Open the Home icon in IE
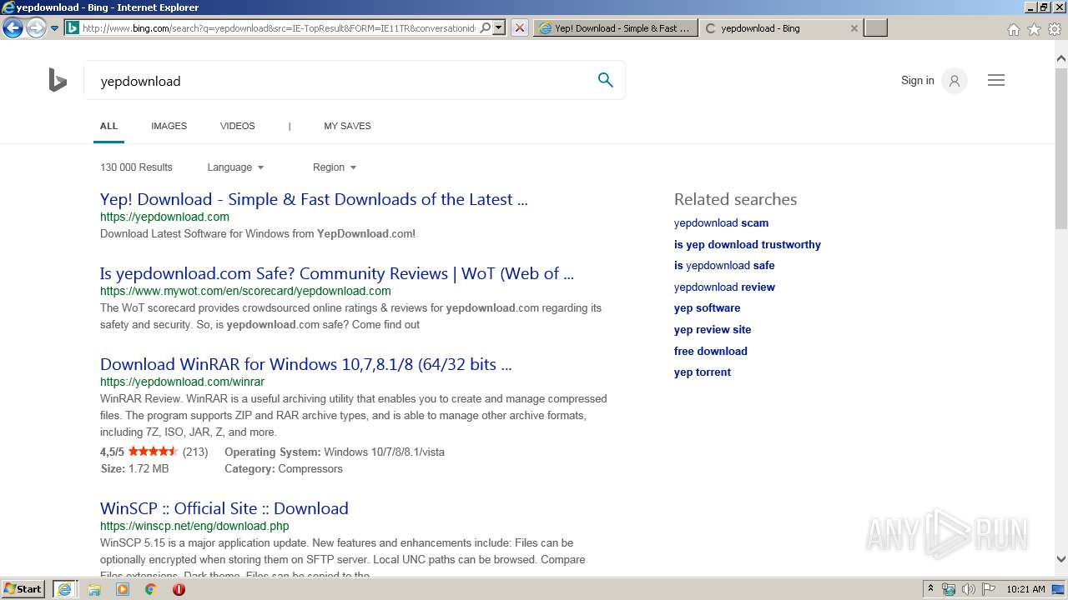 (1013, 29)
